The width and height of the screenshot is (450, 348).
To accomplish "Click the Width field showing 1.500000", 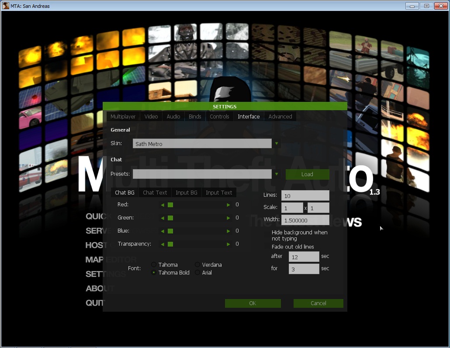I will coord(305,220).
